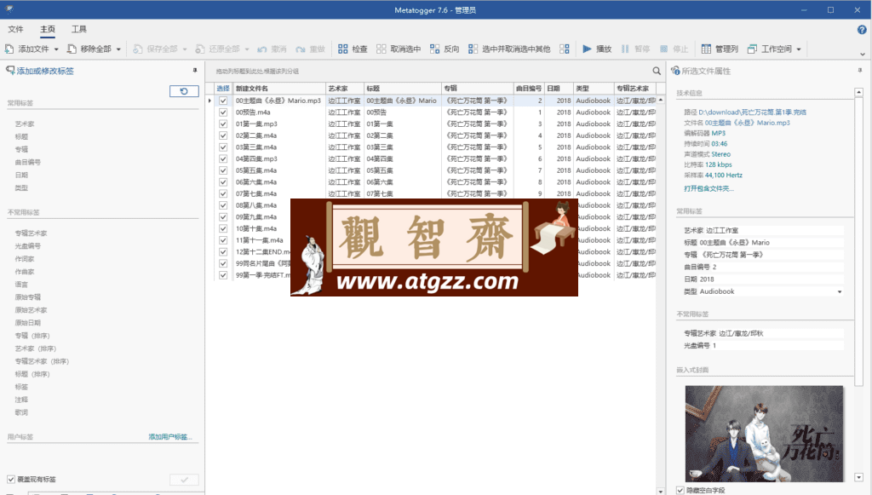The width and height of the screenshot is (872, 495).
Task: Click the 07第七集.m4a file name cell
Action: click(279, 194)
